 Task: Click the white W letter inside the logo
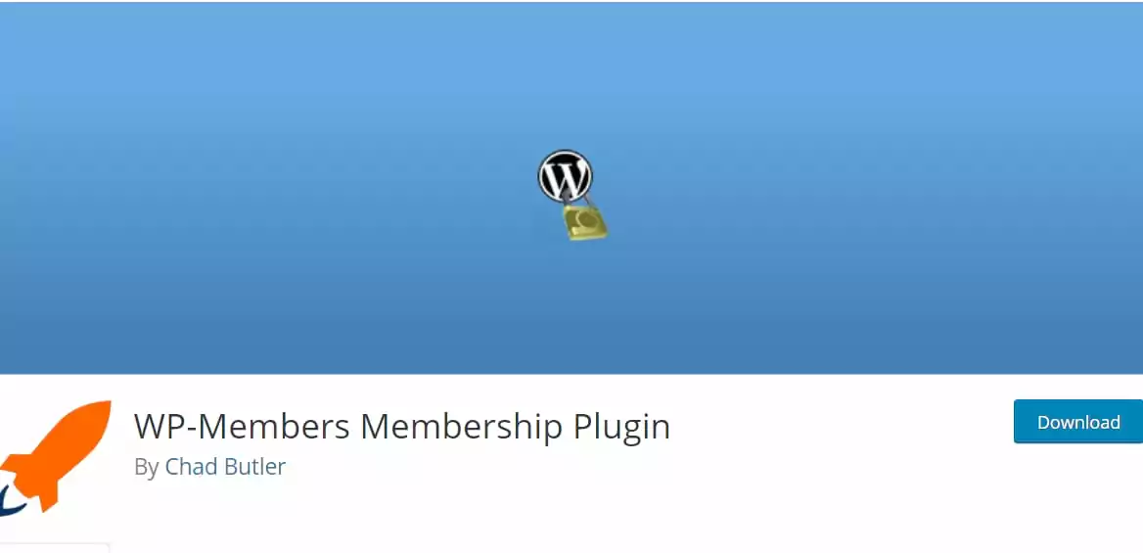tap(565, 177)
